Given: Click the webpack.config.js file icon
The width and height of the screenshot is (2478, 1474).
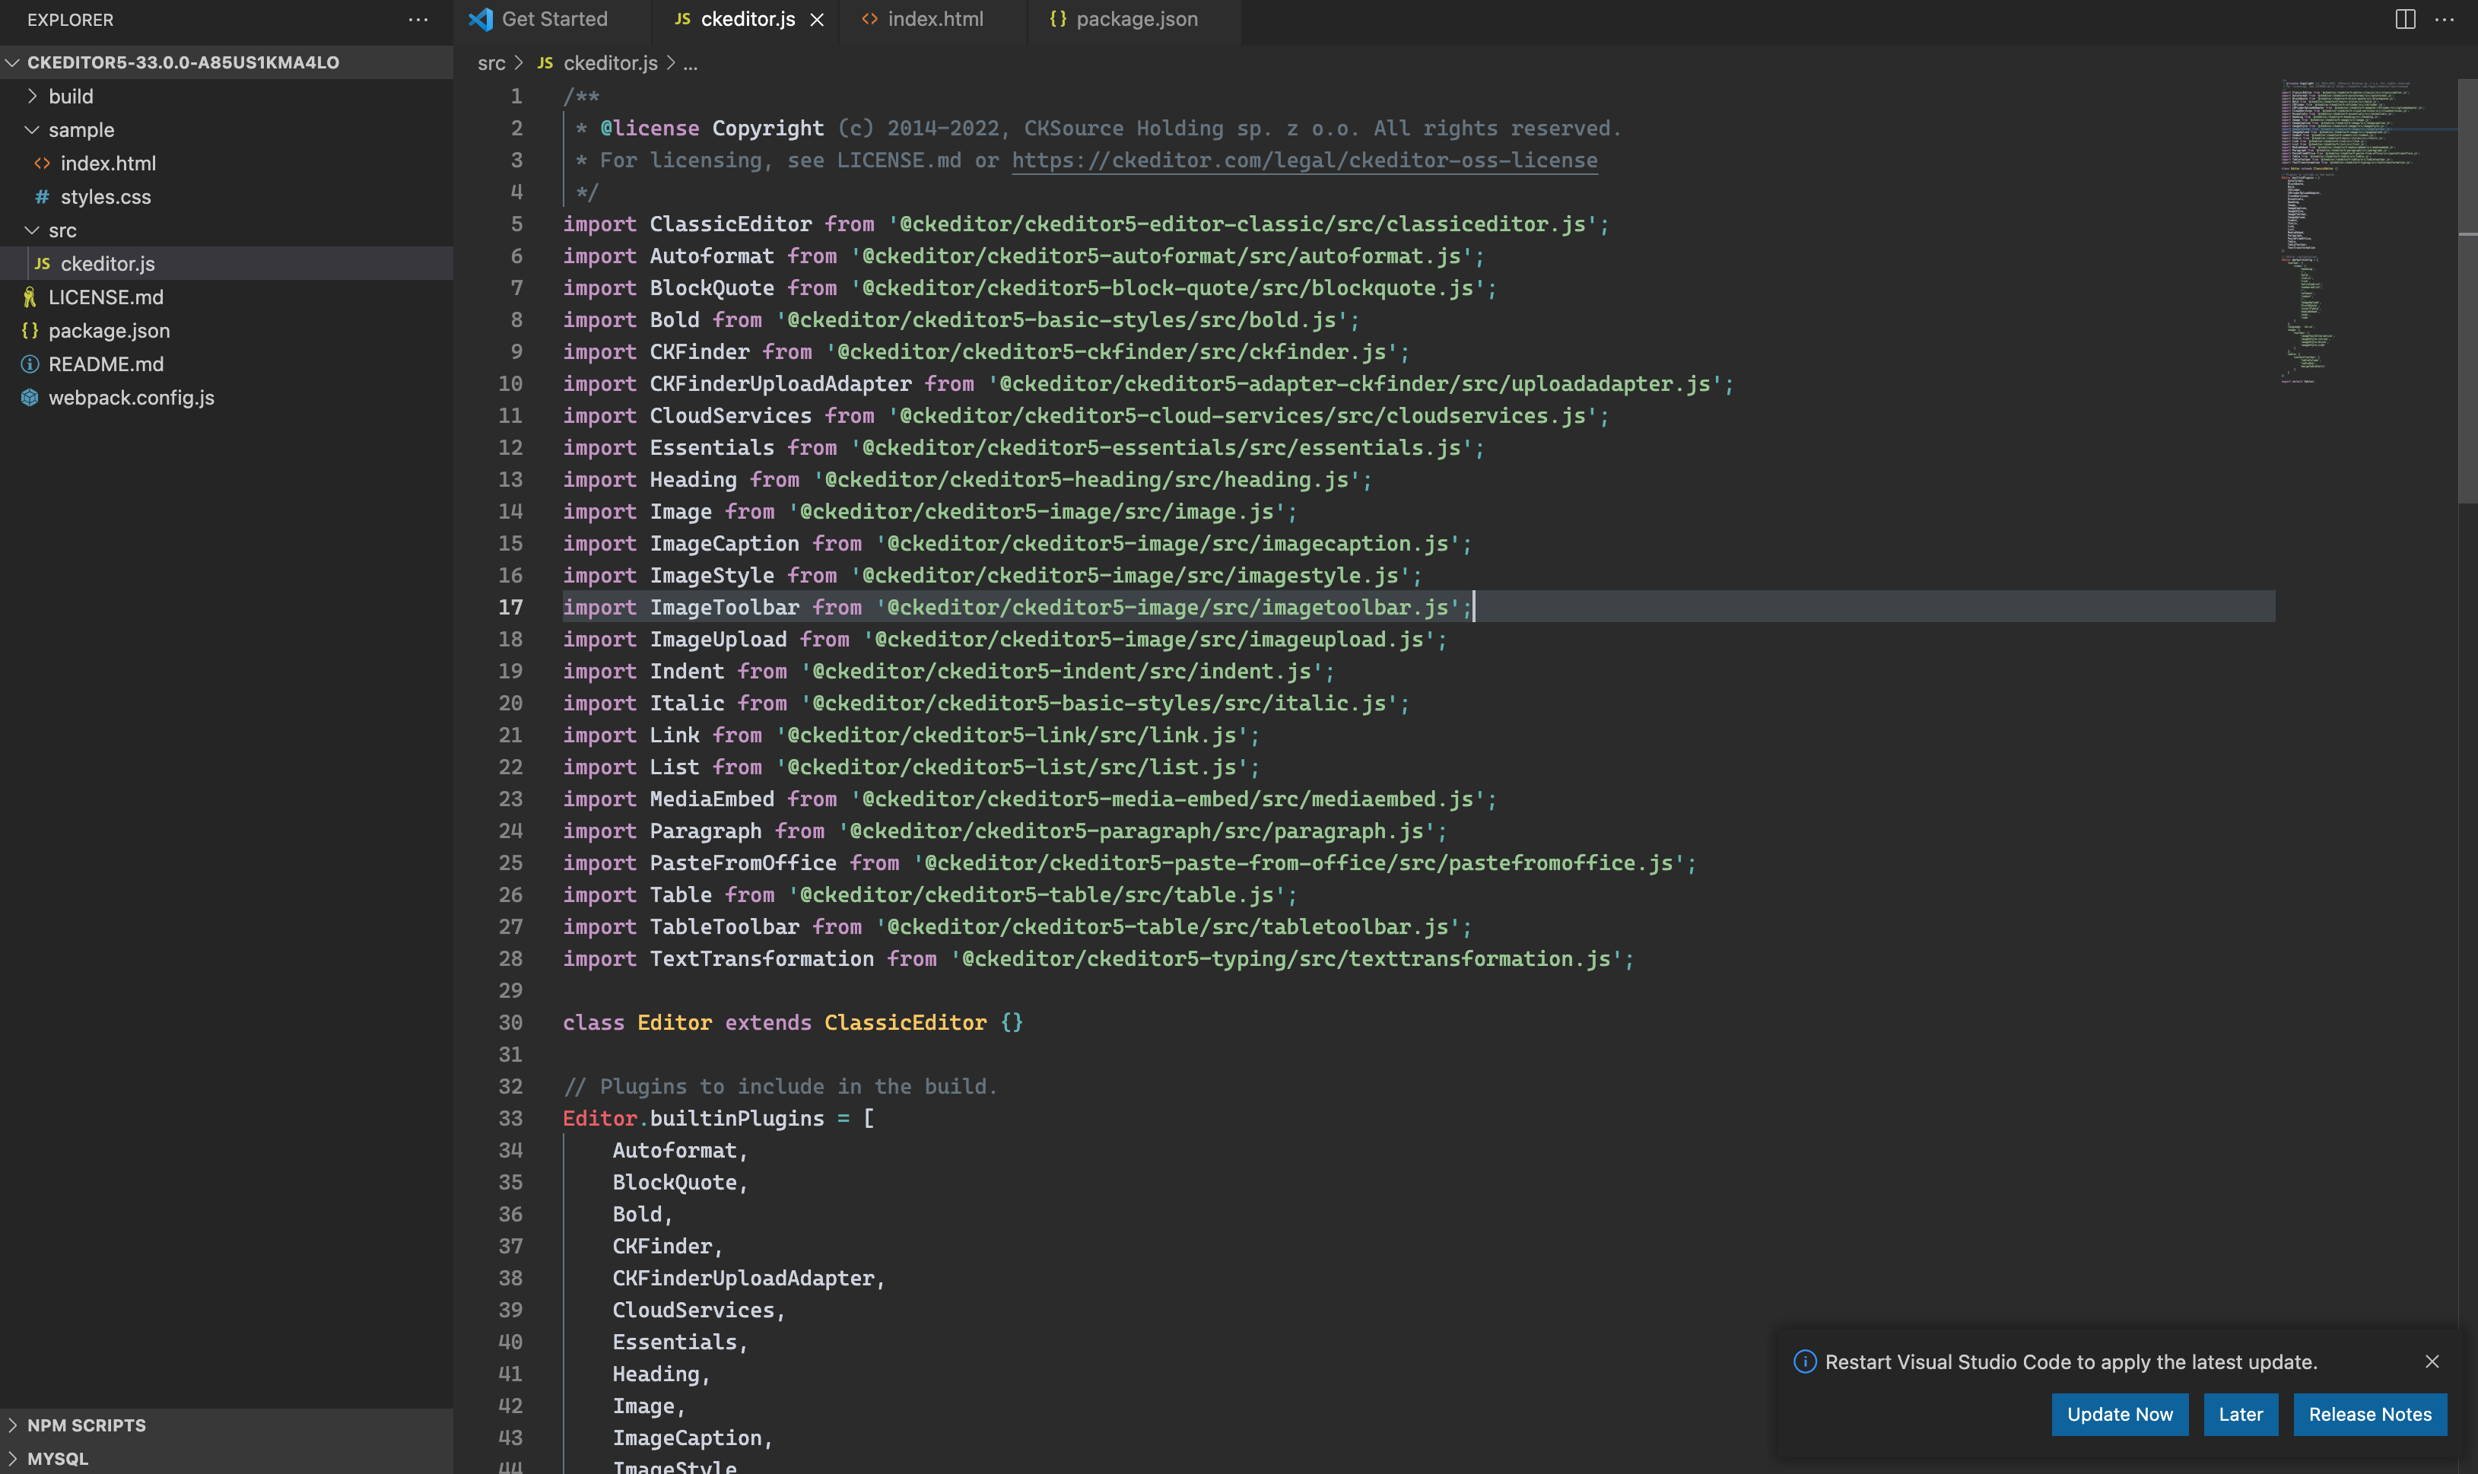Looking at the screenshot, I should click(x=30, y=397).
